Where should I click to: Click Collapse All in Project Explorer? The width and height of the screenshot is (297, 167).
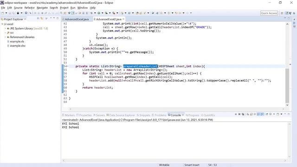(38, 19)
